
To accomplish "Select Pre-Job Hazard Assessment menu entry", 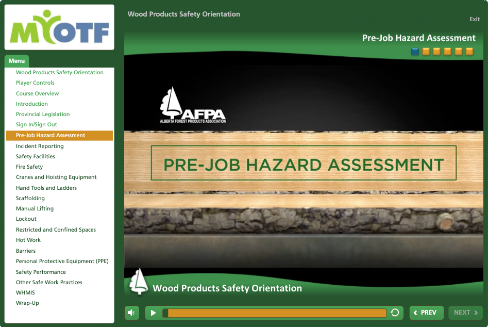I will coord(59,136).
